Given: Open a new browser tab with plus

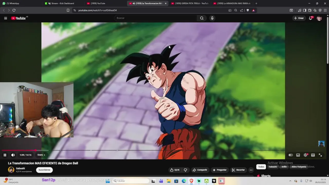Looking at the screenshot, I should (256, 3).
